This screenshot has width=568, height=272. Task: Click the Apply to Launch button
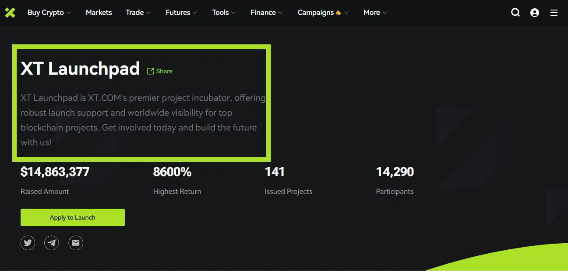(73, 217)
